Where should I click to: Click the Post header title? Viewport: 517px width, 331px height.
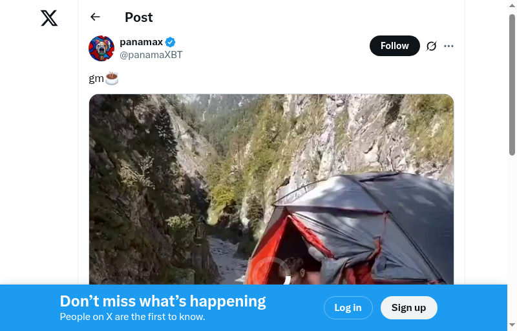(139, 17)
